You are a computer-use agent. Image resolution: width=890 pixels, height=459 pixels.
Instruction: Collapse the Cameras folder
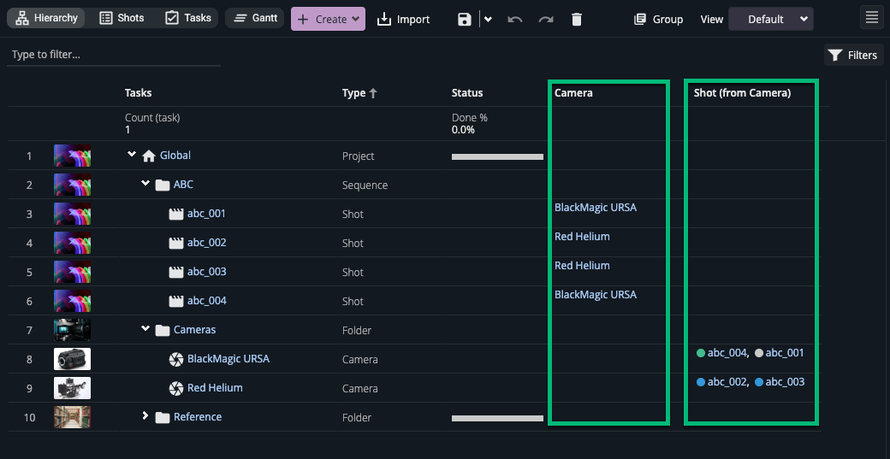[145, 329]
